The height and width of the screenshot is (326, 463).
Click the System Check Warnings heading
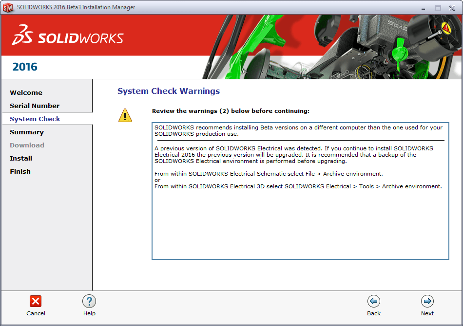click(169, 91)
